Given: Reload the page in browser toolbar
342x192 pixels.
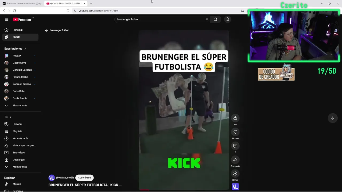Looking at the screenshot, I should coord(14,11).
